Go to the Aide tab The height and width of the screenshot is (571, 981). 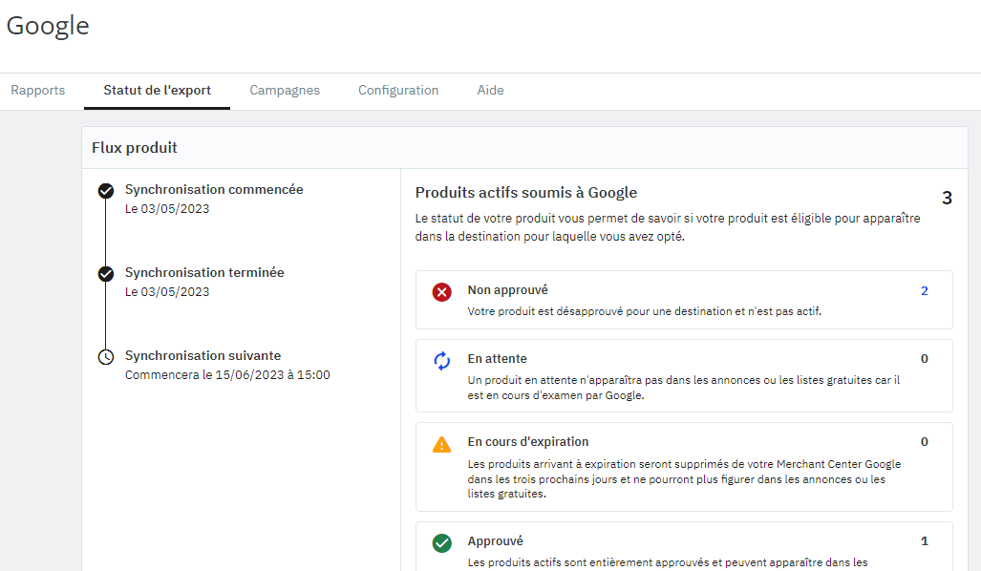click(491, 90)
